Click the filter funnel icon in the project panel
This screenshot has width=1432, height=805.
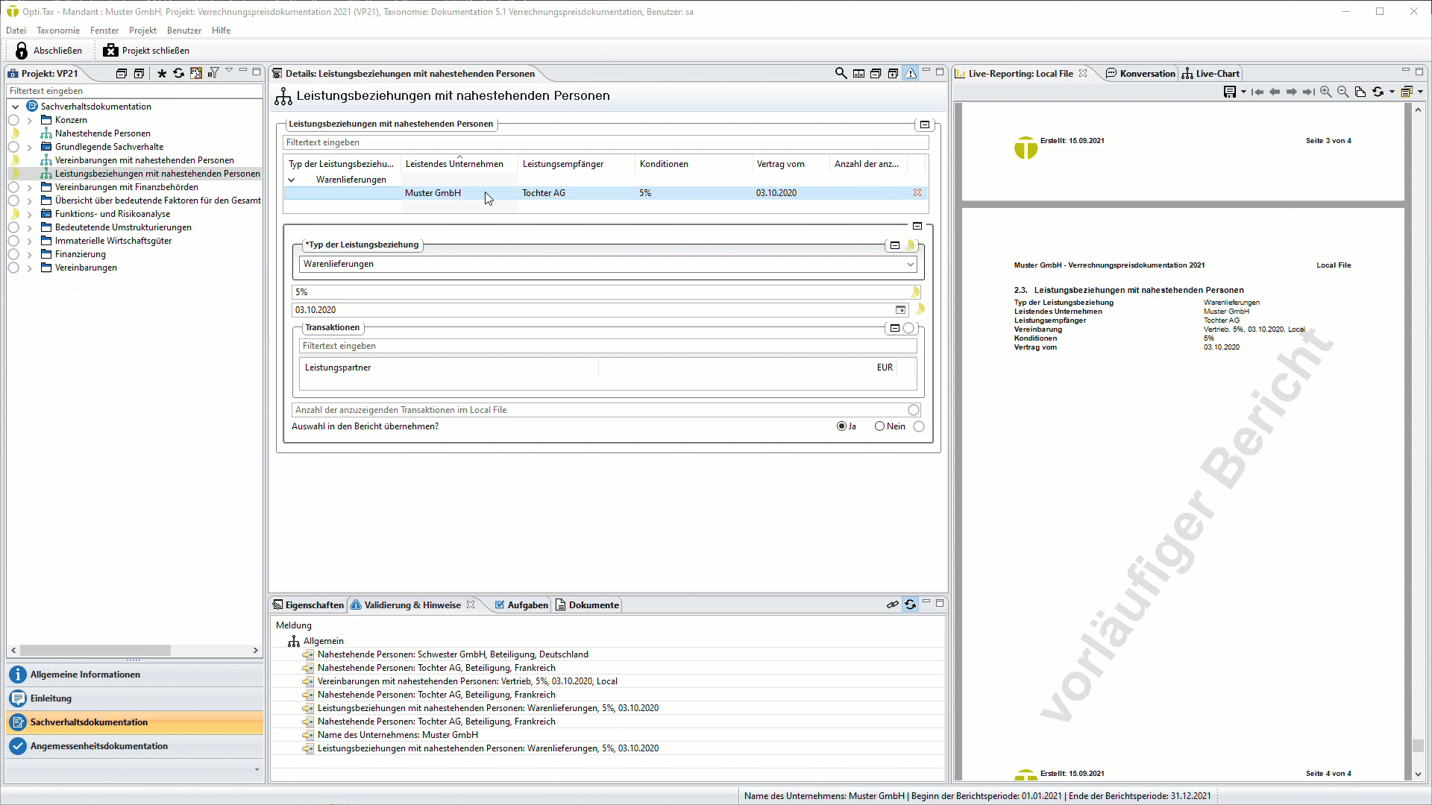213,73
